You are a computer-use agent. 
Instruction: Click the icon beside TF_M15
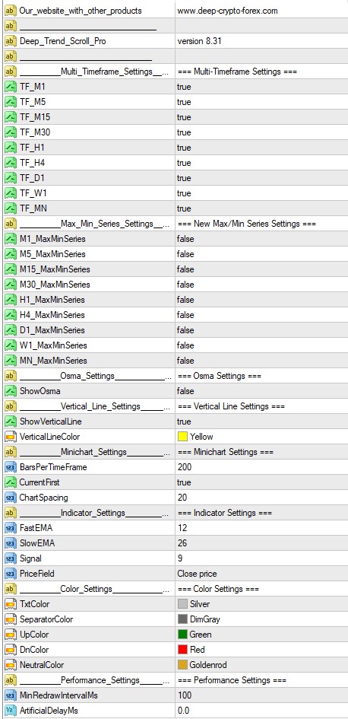(10, 117)
